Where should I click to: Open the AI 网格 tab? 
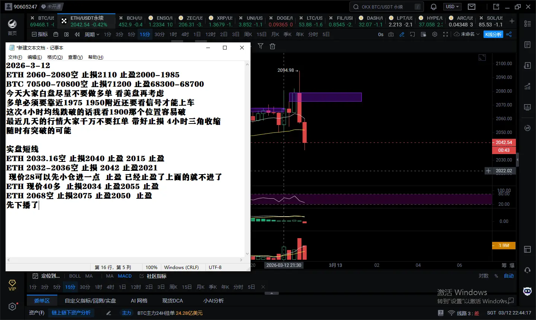[x=139, y=301]
